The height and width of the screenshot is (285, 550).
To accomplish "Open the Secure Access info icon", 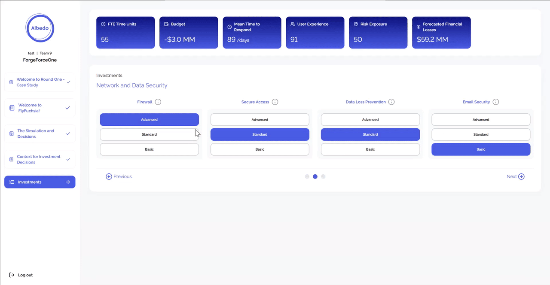I will (x=275, y=102).
